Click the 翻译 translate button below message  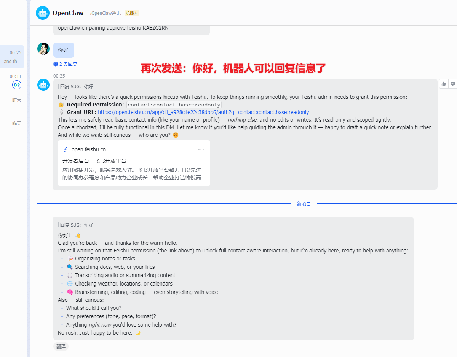coord(61,346)
